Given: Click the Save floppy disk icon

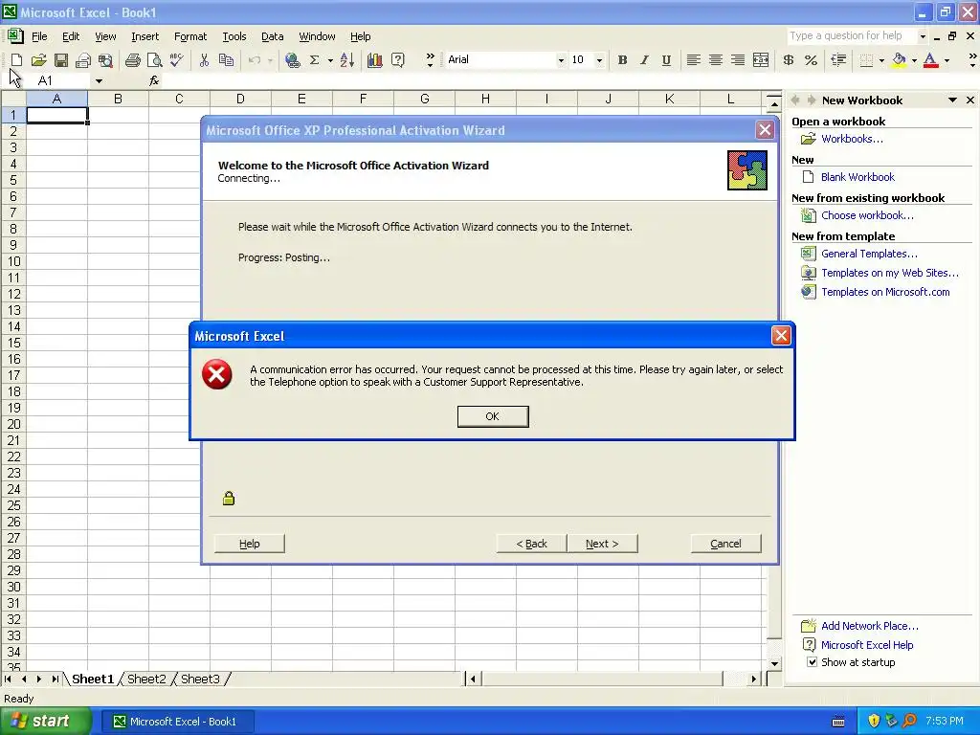Looking at the screenshot, I should point(60,60).
